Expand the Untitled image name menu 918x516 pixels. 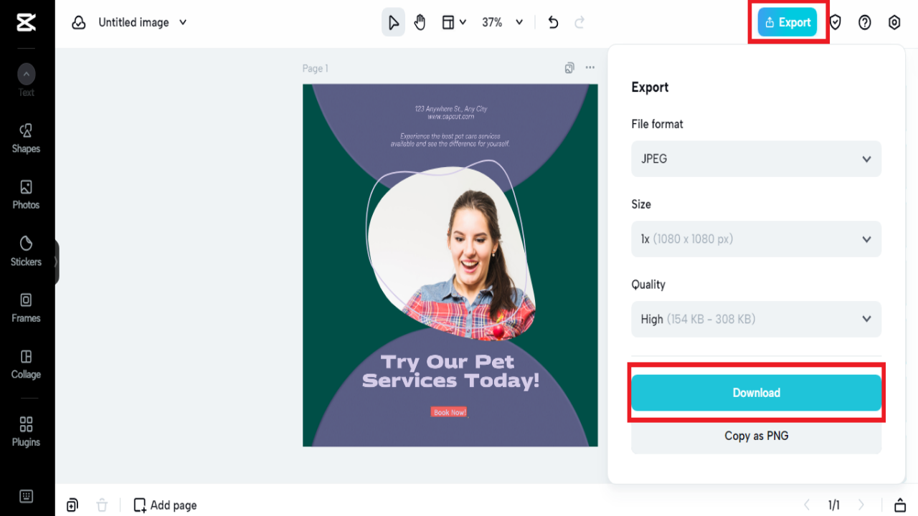pyautogui.click(x=183, y=22)
